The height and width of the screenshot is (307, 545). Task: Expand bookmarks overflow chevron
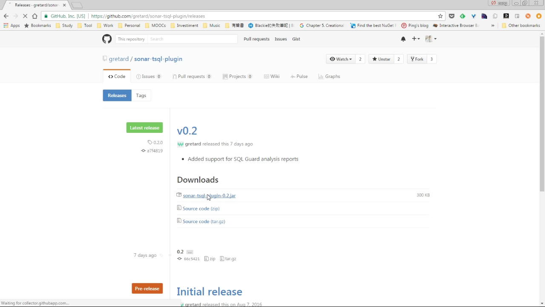493,26
